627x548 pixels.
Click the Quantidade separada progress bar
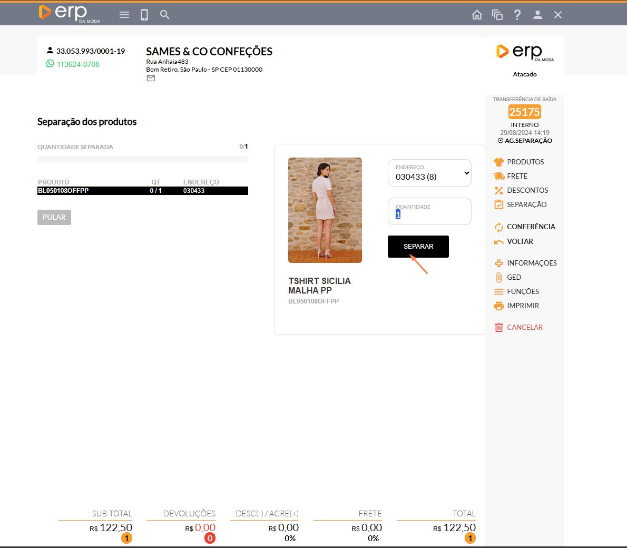(142, 159)
